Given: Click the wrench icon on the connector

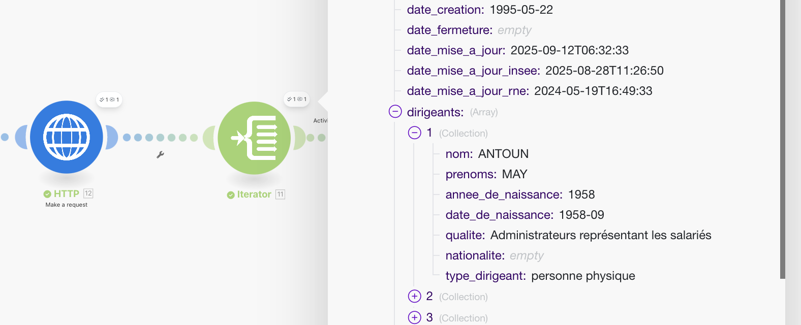Looking at the screenshot, I should pyautogui.click(x=160, y=155).
